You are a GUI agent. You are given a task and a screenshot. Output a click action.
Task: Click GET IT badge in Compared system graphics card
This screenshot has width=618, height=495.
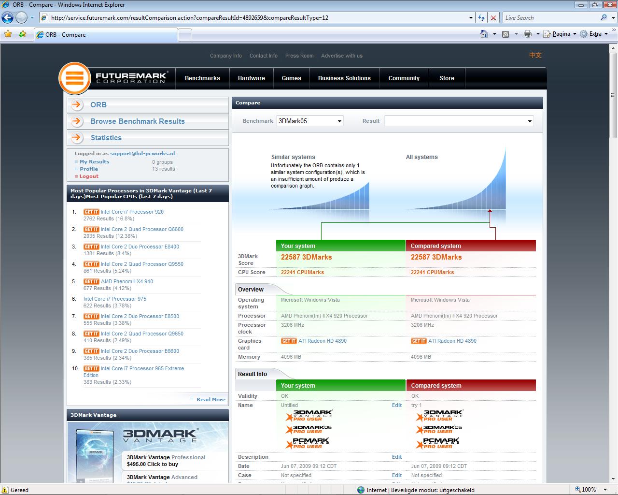coord(419,341)
